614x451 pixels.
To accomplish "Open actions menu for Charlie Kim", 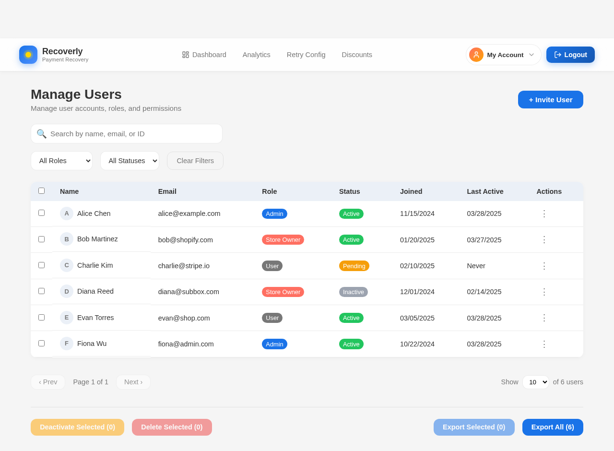I will [544, 266].
